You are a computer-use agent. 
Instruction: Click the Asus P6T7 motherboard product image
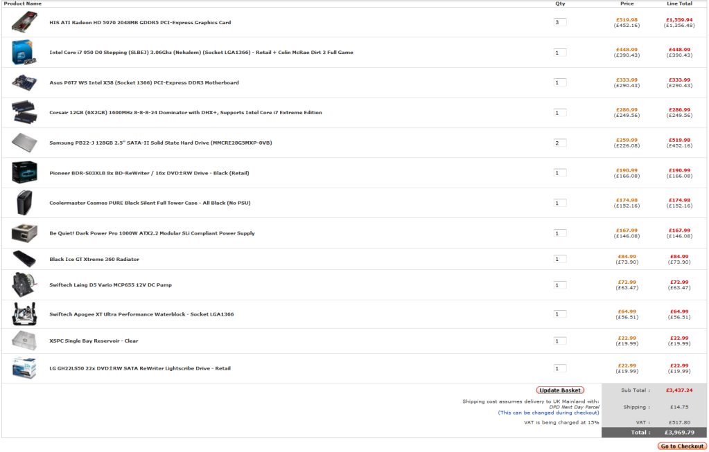point(24,82)
